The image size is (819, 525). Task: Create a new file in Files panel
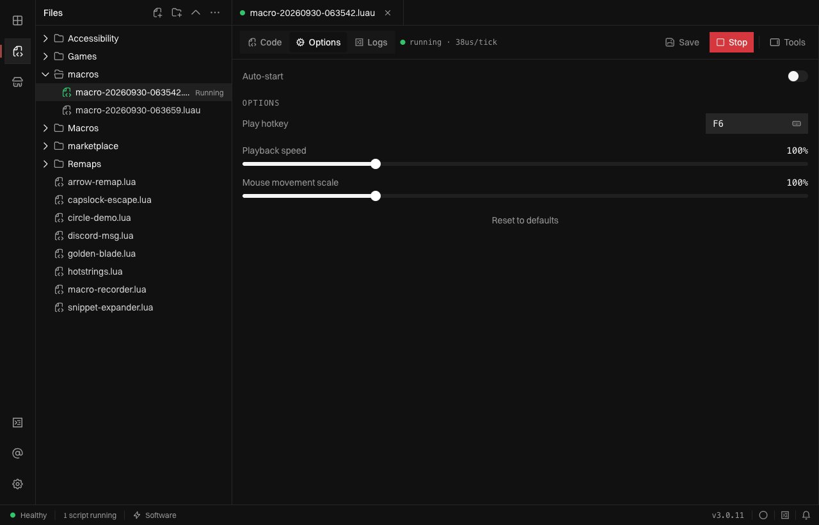coord(157,13)
